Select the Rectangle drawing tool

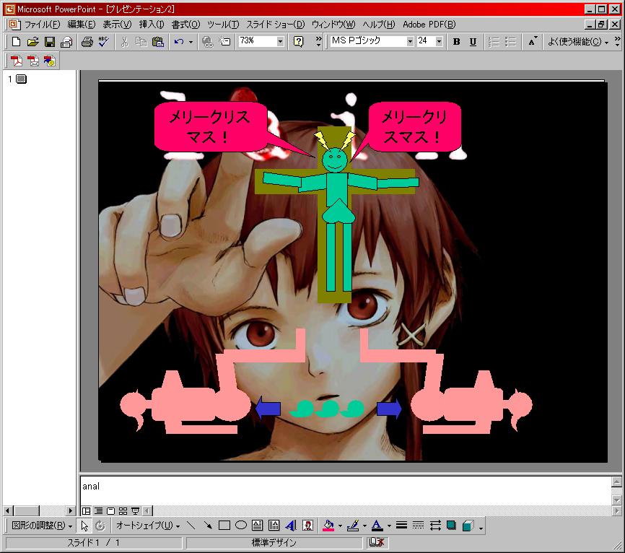224,526
